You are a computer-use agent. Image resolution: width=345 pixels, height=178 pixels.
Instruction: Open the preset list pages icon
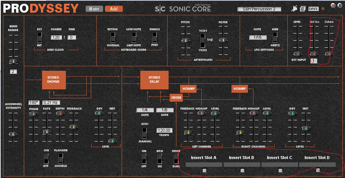303,8
